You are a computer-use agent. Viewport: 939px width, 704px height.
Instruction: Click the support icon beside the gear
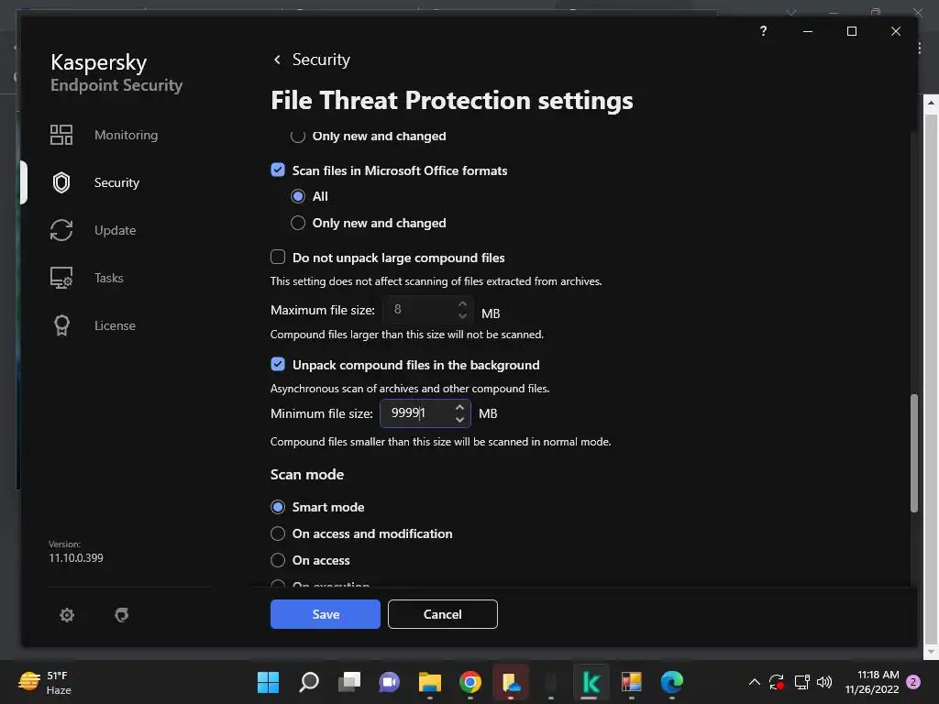122,615
